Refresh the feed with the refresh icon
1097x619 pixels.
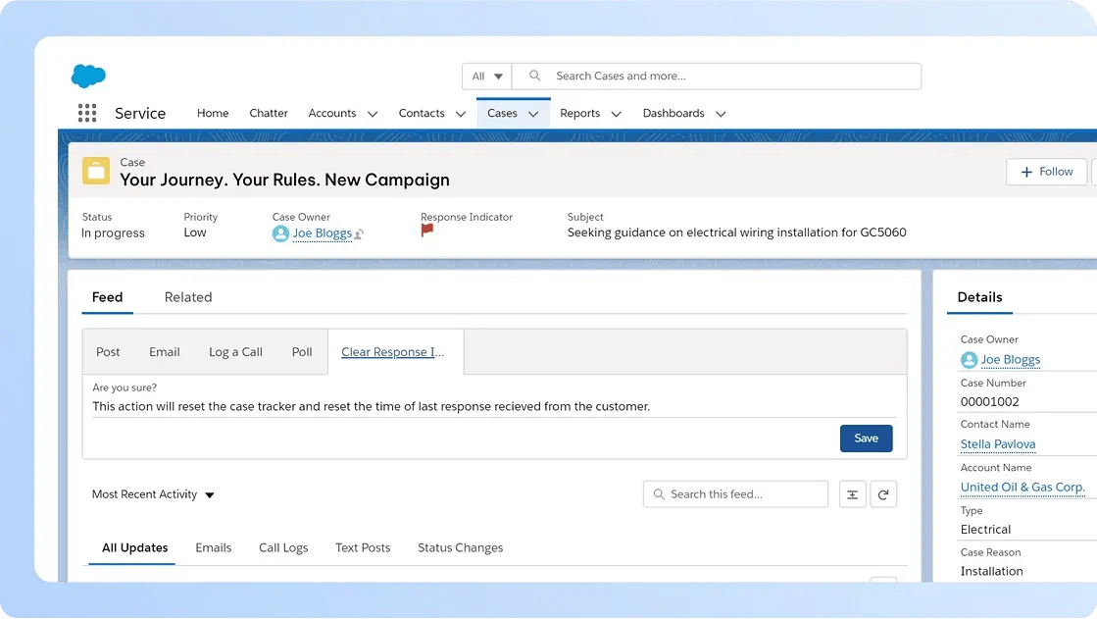(x=883, y=493)
